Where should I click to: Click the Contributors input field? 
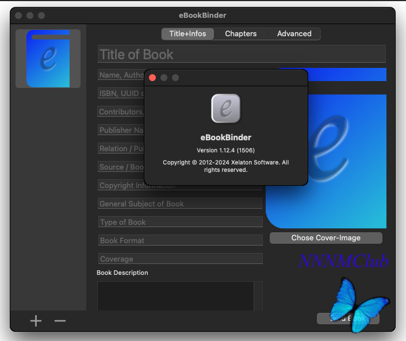pos(121,112)
